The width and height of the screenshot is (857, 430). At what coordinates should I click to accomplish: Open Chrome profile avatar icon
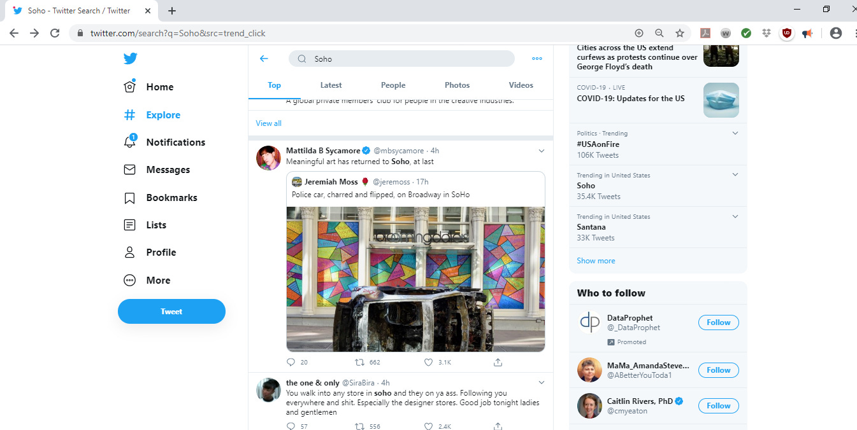tap(836, 33)
